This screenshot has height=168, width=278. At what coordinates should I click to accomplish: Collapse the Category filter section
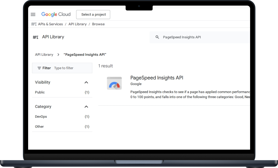86,107
